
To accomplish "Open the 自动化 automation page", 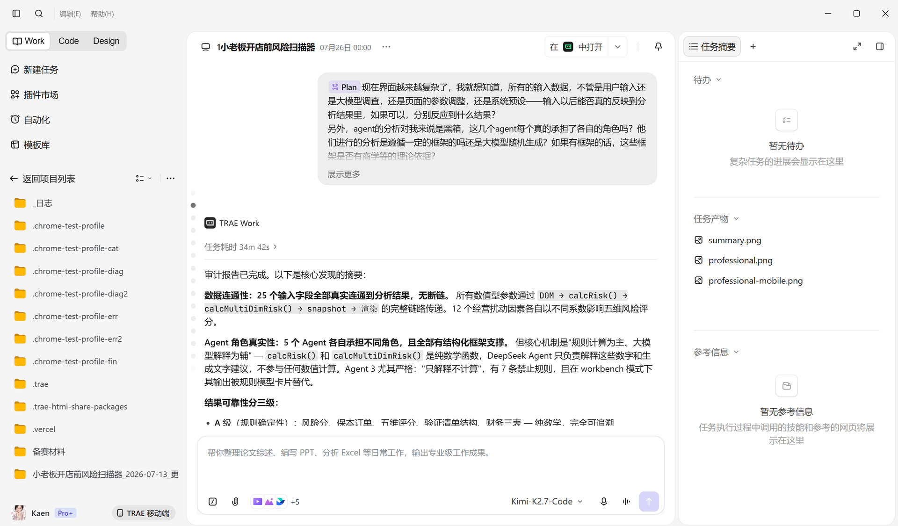I will click(x=30, y=120).
